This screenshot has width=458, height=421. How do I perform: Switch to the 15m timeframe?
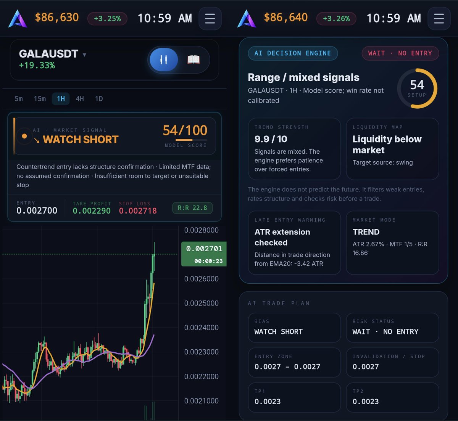pyautogui.click(x=40, y=99)
